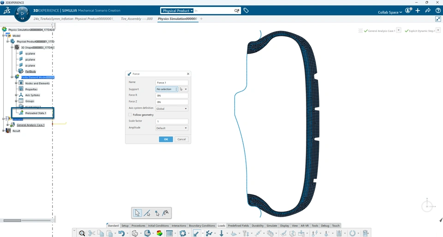443x237 pixels.
Task: Select the arrow pointer selection tool
Action: click(138, 213)
